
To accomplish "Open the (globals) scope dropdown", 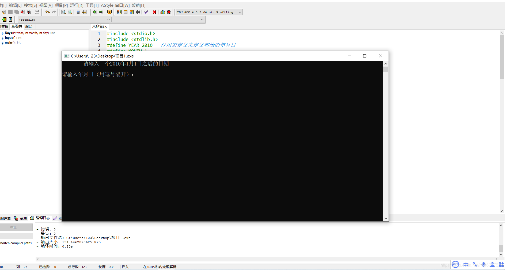I will tap(64, 20).
